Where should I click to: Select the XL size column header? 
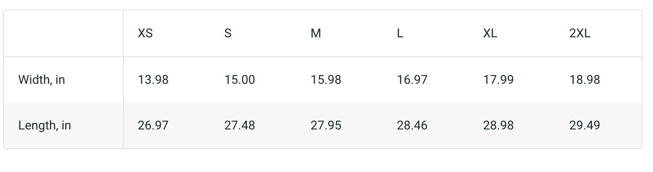490,33
